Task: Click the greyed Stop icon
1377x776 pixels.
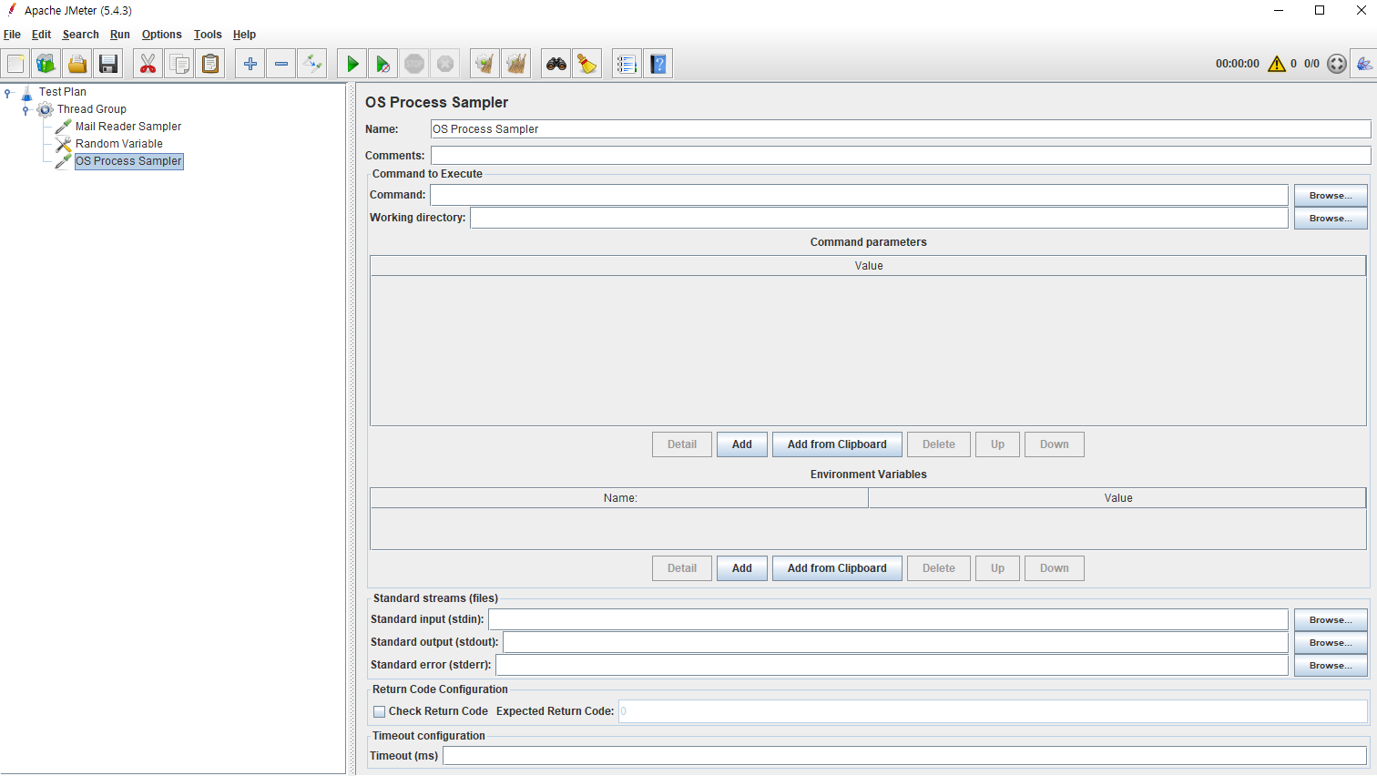Action: tap(414, 64)
